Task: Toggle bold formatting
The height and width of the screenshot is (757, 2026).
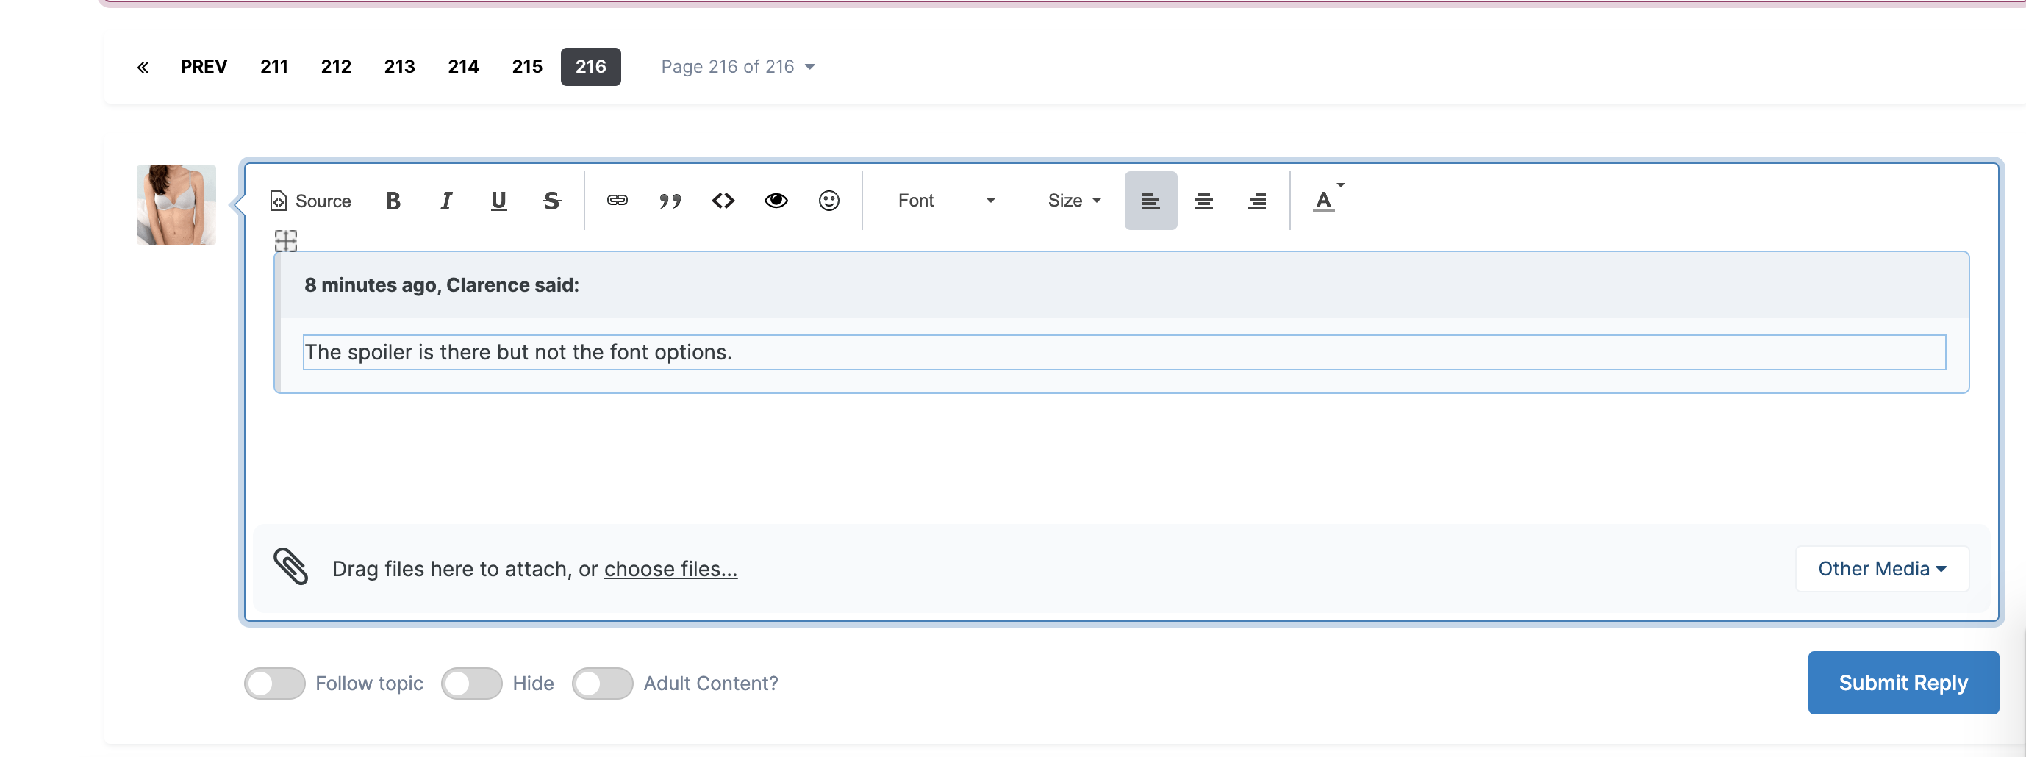Action: (x=393, y=201)
